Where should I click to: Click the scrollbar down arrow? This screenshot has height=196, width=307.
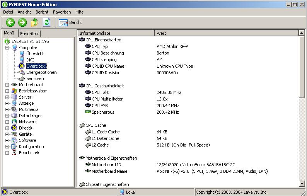302,184
